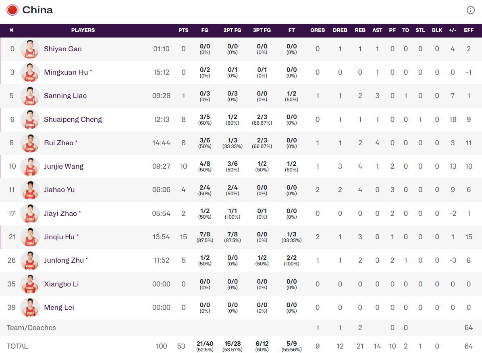Open Jinqiu Hu player link

point(59,237)
